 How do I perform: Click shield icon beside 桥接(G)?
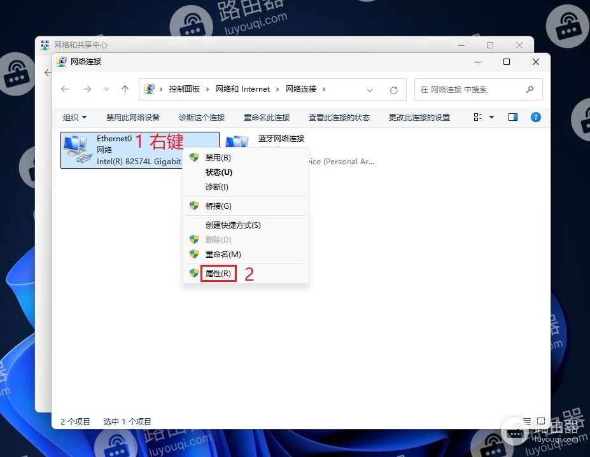[193, 206]
